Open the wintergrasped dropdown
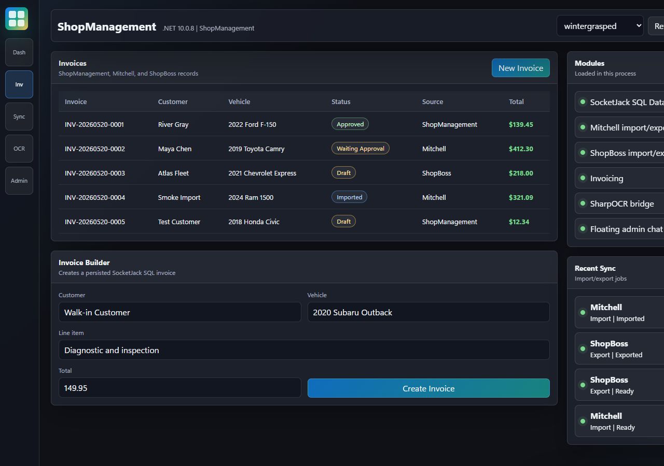 coord(600,26)
